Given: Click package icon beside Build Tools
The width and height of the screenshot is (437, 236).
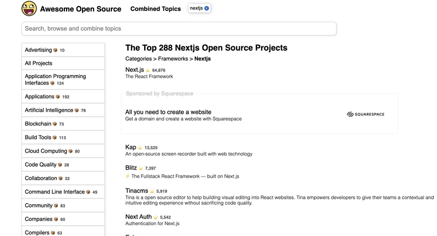Looking at the screenshot, I should [55, 137].
